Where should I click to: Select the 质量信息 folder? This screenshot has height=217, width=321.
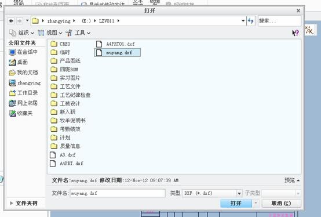pos(65,146)
